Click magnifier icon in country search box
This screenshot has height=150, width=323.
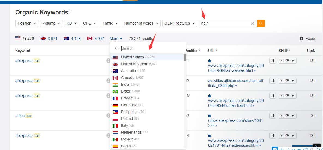click(117, 48)
